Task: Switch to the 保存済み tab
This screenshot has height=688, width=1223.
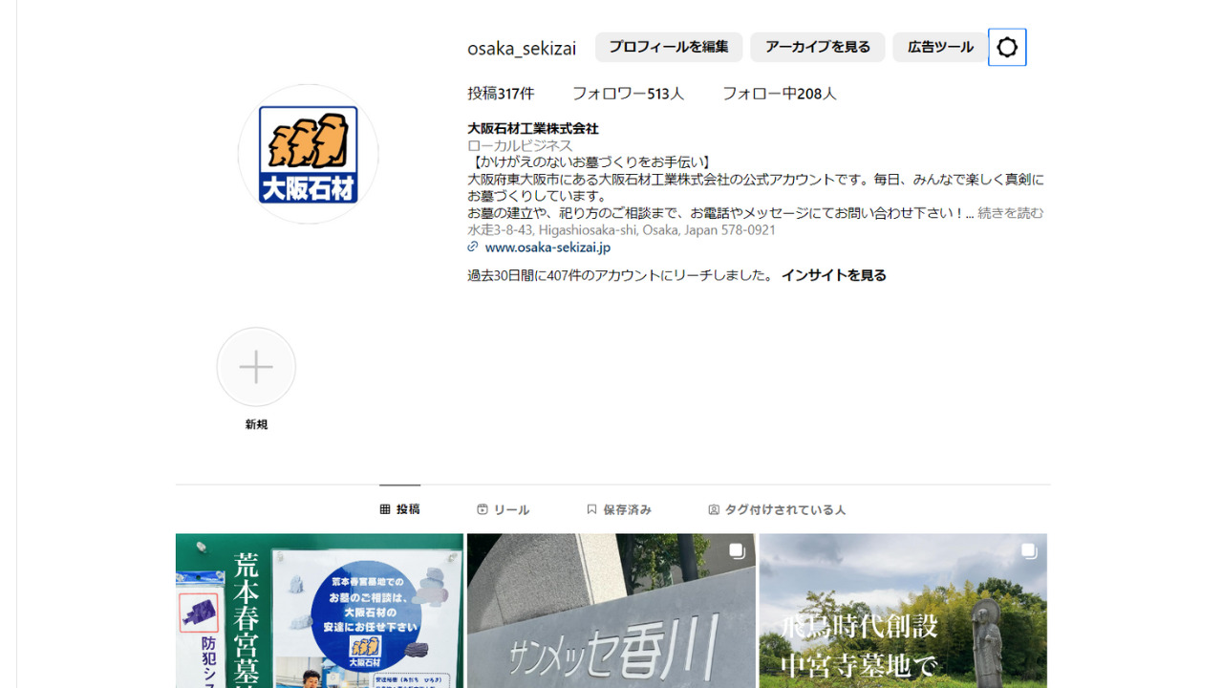Action: pyautogui.click(x=619, y=509)
